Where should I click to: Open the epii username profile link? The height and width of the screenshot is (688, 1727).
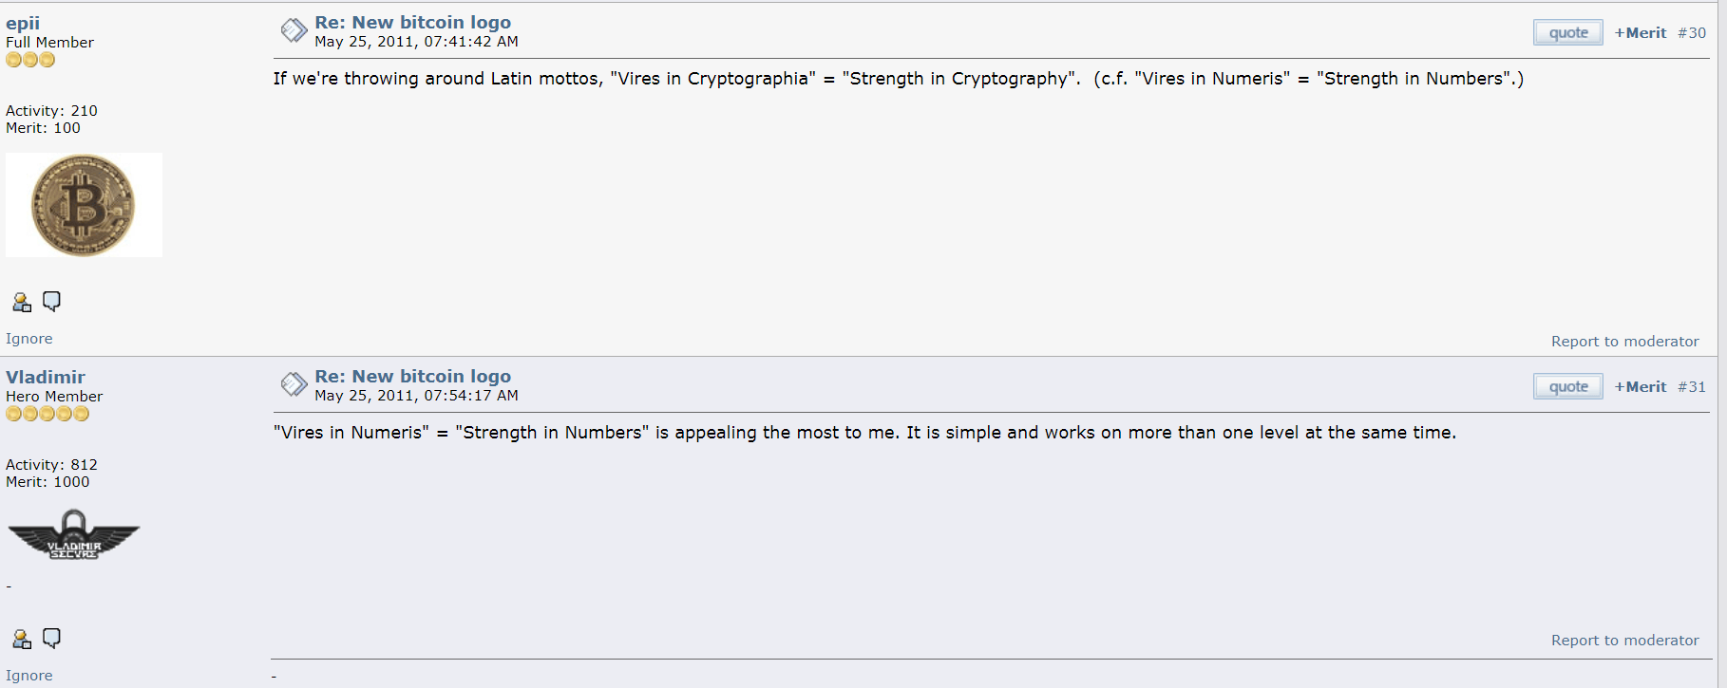(x=23, y=24)
